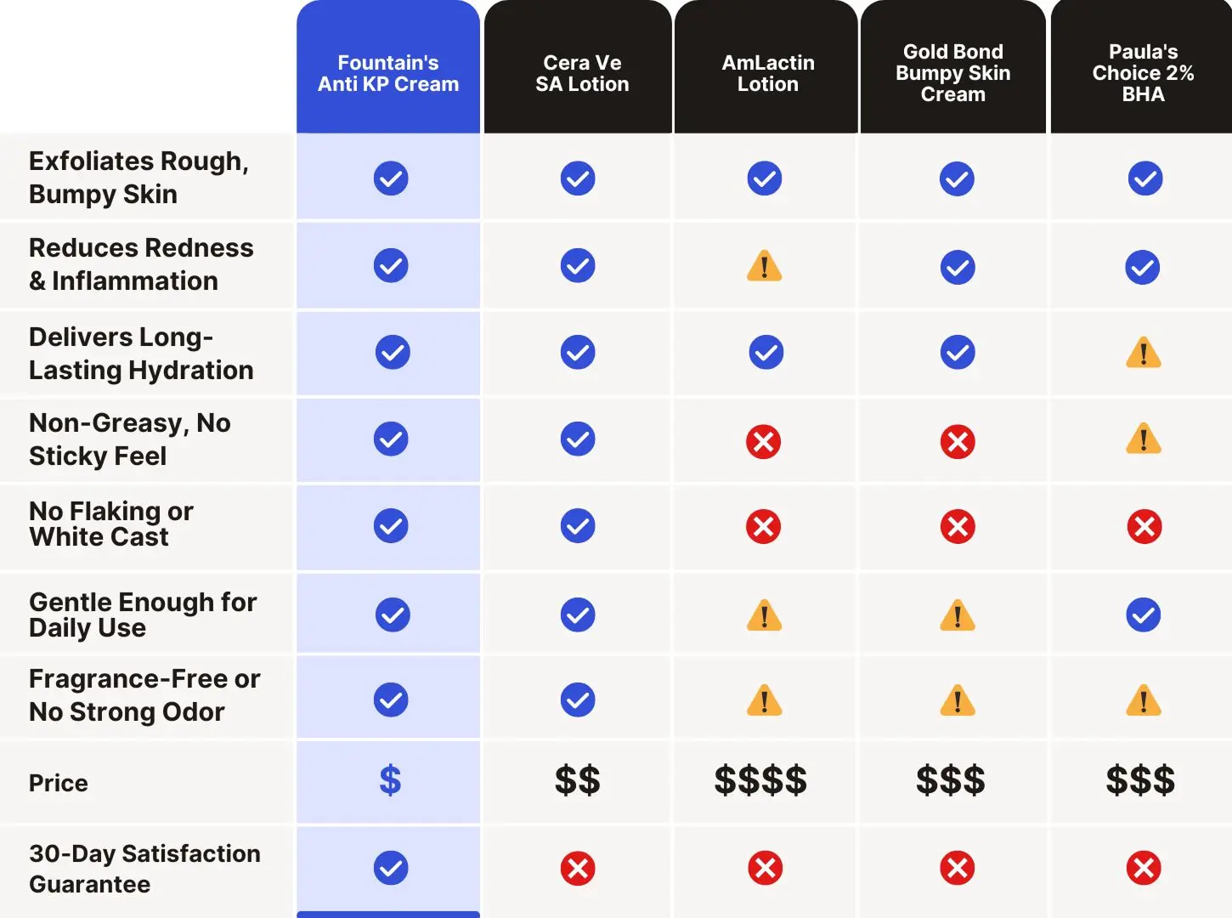The width and height of the screenshot is (1232, 918).
Task: Click Cera Ve's checkmark in Fragrance-Free row
Action: pos(578,700)
